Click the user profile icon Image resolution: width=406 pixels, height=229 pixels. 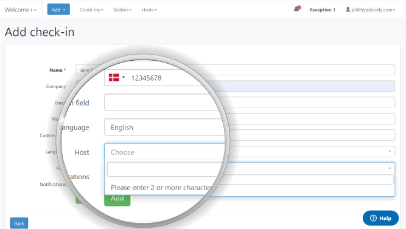click(x=348, y=10)
